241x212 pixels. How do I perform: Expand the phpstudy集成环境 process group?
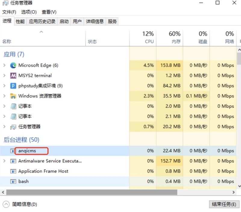(4, 86)
